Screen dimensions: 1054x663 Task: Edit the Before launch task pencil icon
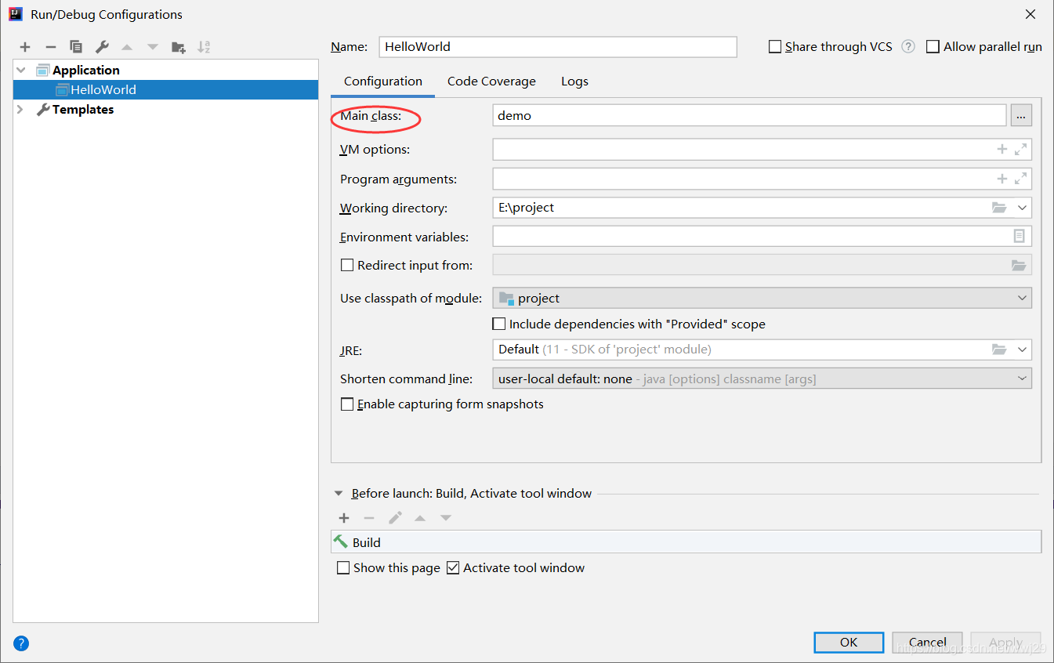click(x=395, y=518)
